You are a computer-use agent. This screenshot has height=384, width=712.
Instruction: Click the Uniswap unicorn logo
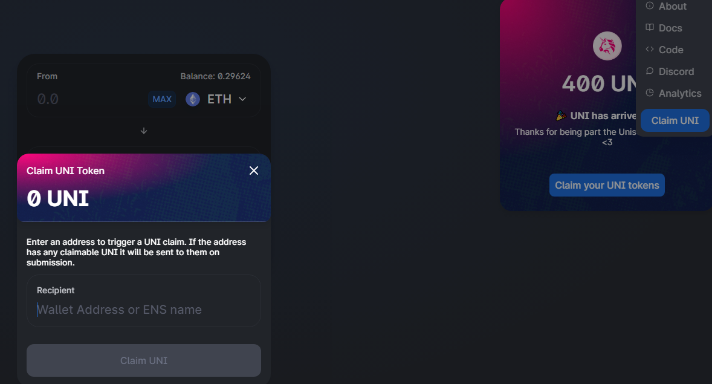click(607, 46)
